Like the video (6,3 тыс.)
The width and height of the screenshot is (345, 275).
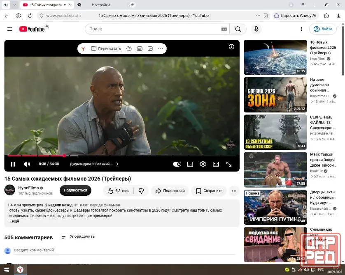119,191
